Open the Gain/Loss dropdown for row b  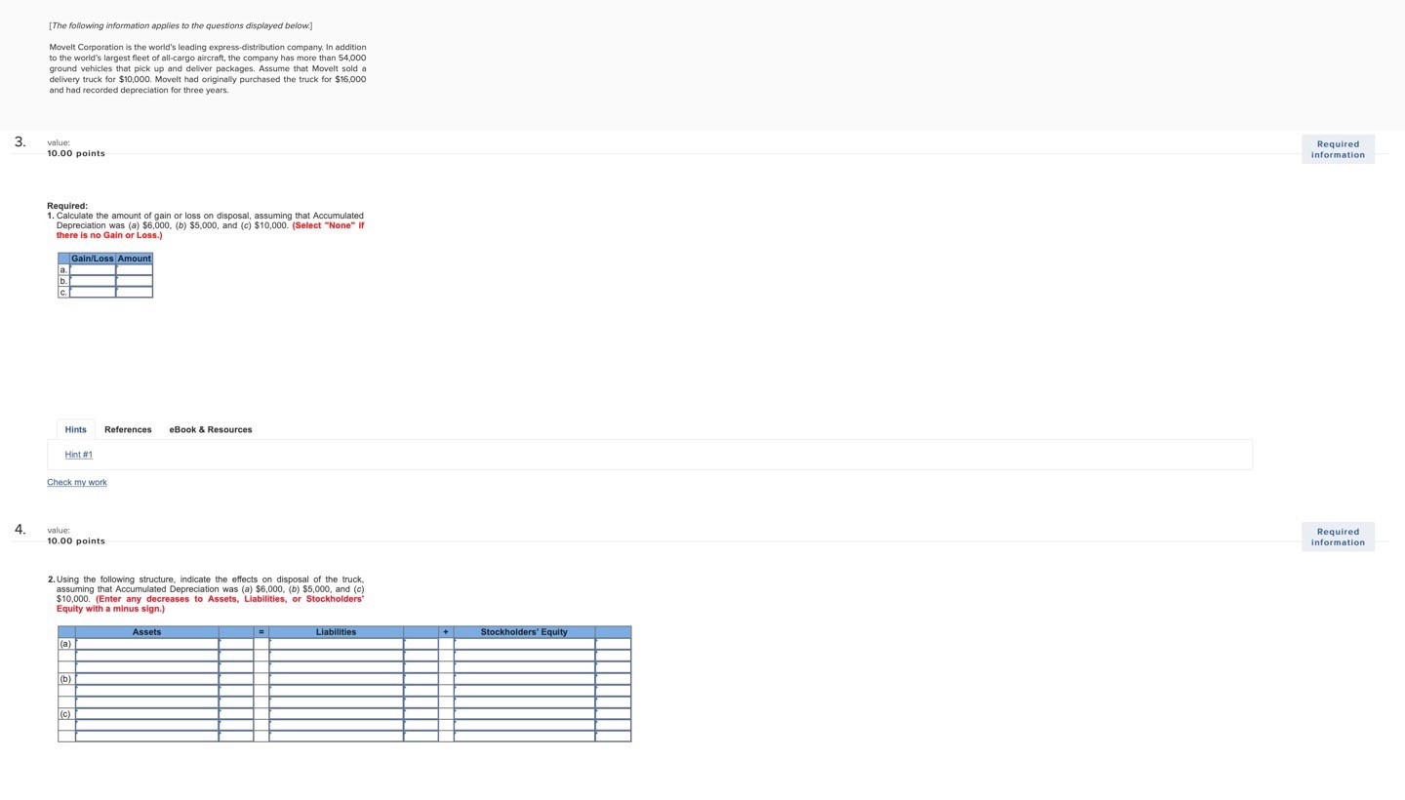tap(93, 281)
